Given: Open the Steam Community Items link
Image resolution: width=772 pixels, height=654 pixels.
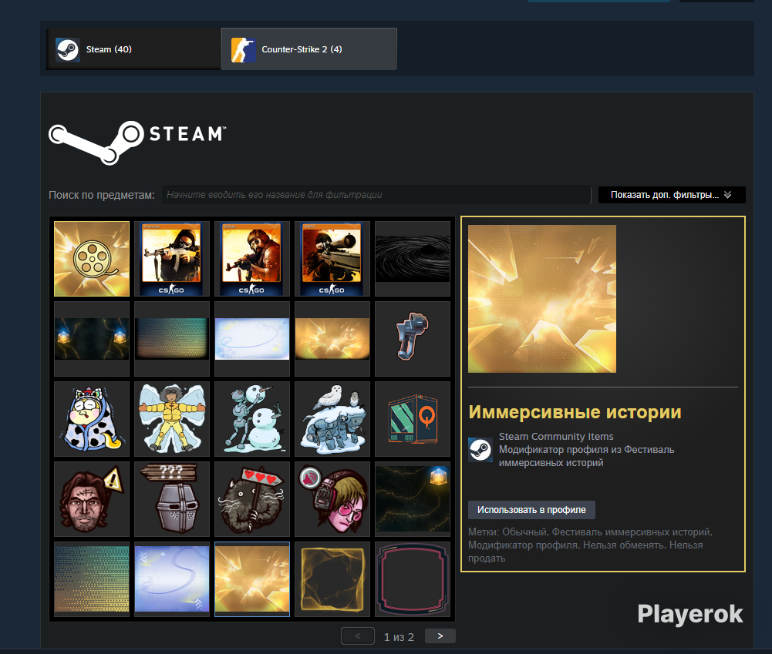Looking at the screenshot, I should (556, 436).
